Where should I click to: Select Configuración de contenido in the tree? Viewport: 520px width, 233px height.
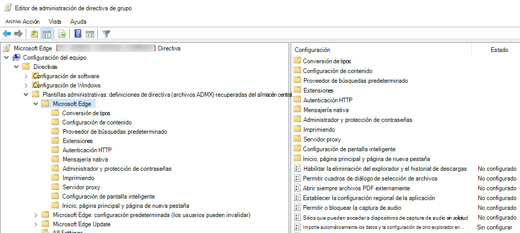97,122
